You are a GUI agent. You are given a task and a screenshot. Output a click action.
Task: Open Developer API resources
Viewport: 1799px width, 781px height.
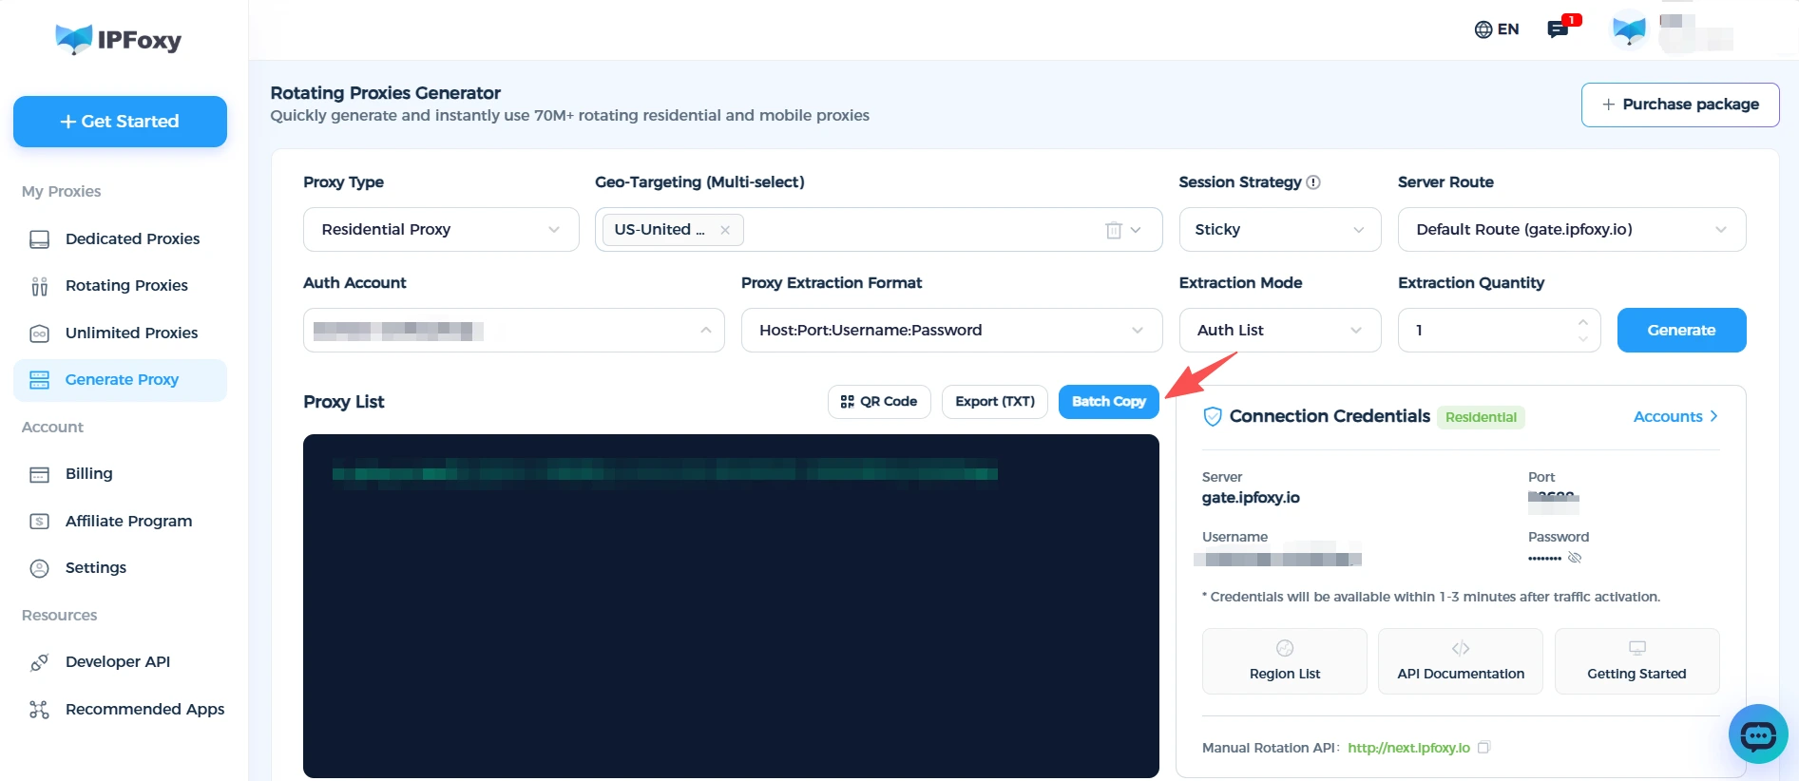pos(120,661)
